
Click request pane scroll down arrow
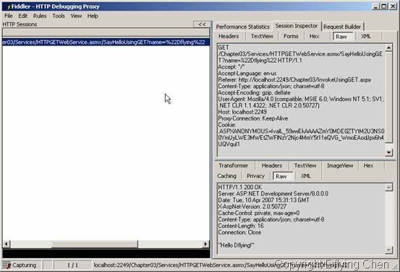point(388,152)
